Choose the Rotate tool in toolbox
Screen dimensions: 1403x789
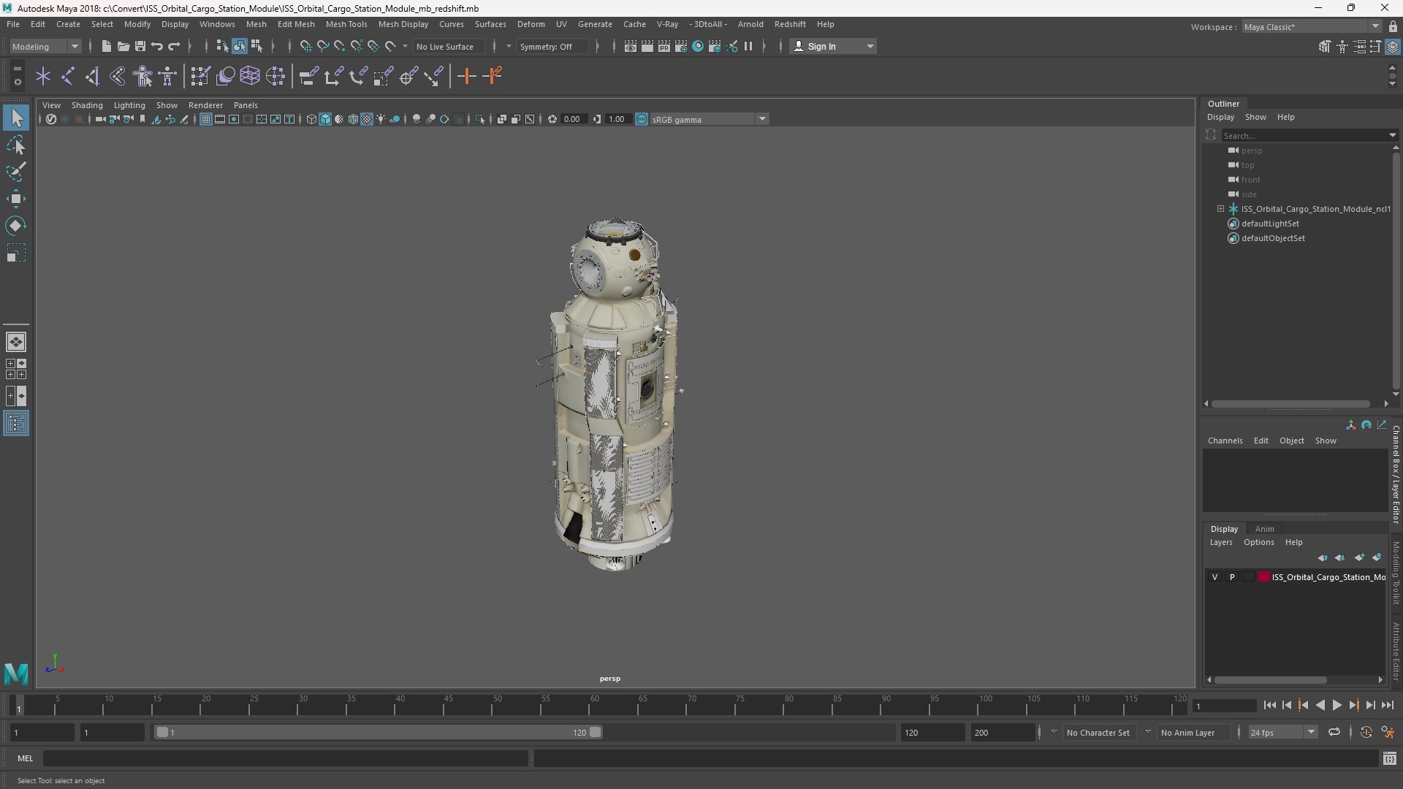(x=16, y=226)
